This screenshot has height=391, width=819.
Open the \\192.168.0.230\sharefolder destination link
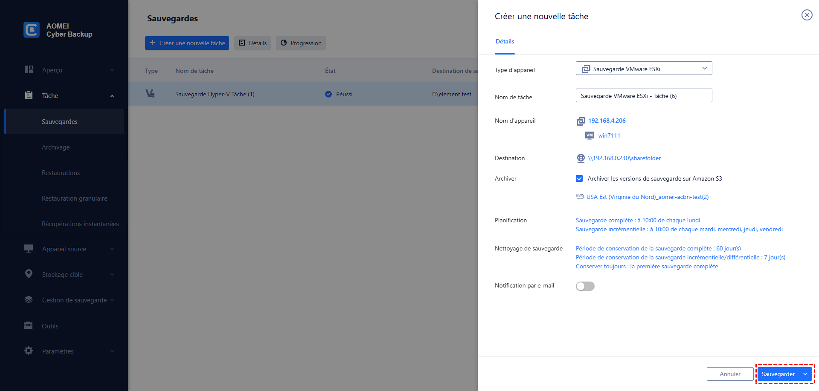tap(624, 158)
